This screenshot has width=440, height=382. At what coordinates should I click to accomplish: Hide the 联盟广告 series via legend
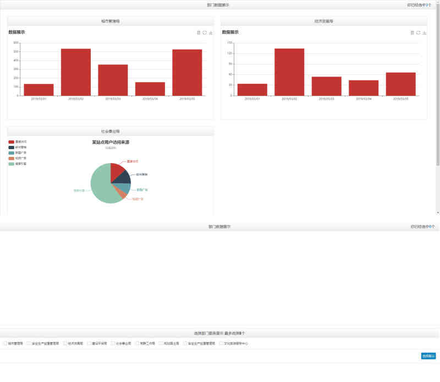(x=12, y=153)
